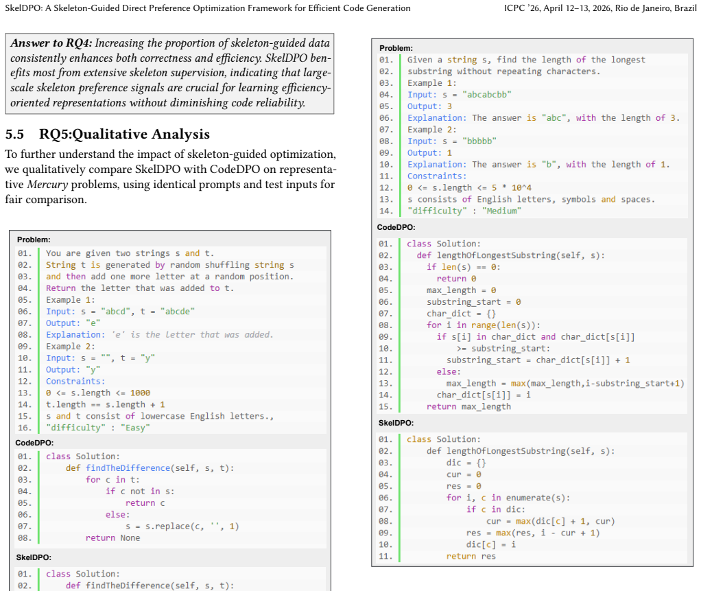Click the 'SkelDPO:' label below the 'return None' line
Viewport: 701px width, 591px height.
click(x=34, y=557)
